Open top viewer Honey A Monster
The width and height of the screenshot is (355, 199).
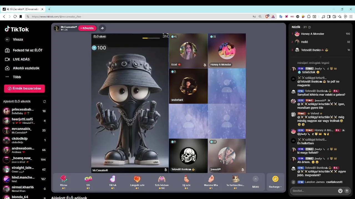click(x=321, y=34)
